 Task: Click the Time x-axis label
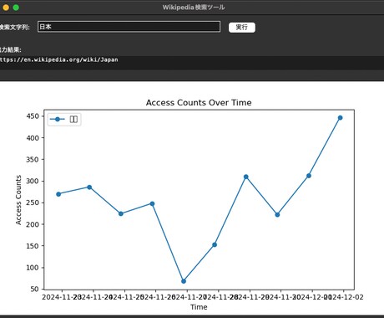click(199, 307)
